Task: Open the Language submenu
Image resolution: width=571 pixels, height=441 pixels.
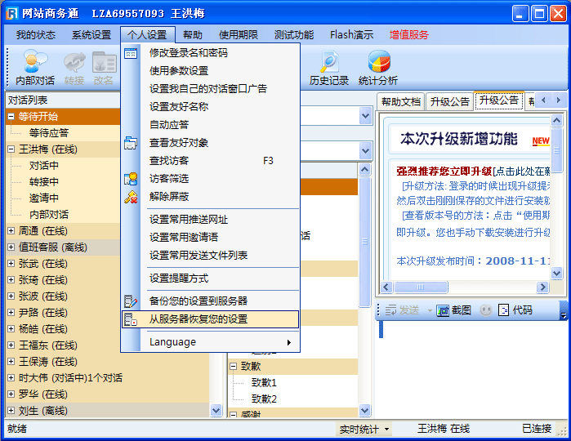Action: click(x=173, y=342)
